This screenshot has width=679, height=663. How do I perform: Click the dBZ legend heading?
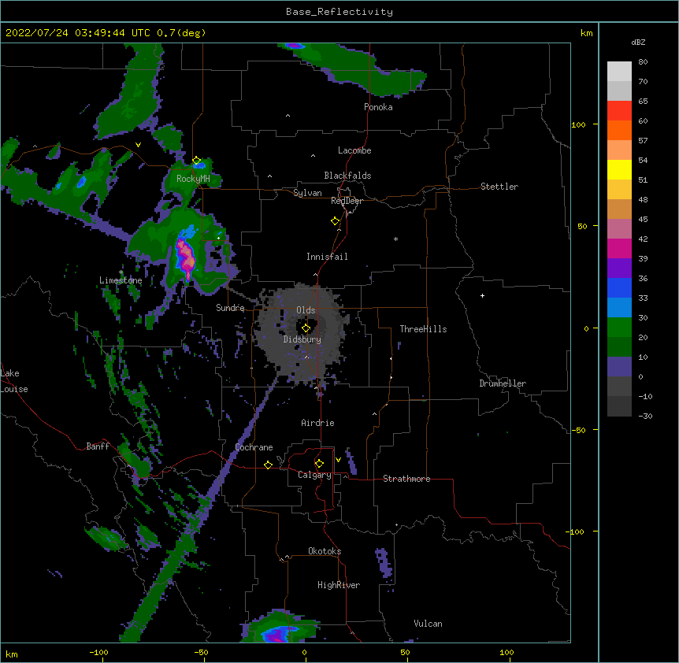click(x=638, y=42)
